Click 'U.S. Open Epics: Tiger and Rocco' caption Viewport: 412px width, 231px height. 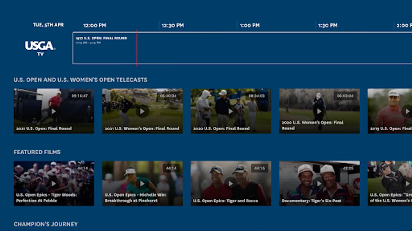coord(226,201)
